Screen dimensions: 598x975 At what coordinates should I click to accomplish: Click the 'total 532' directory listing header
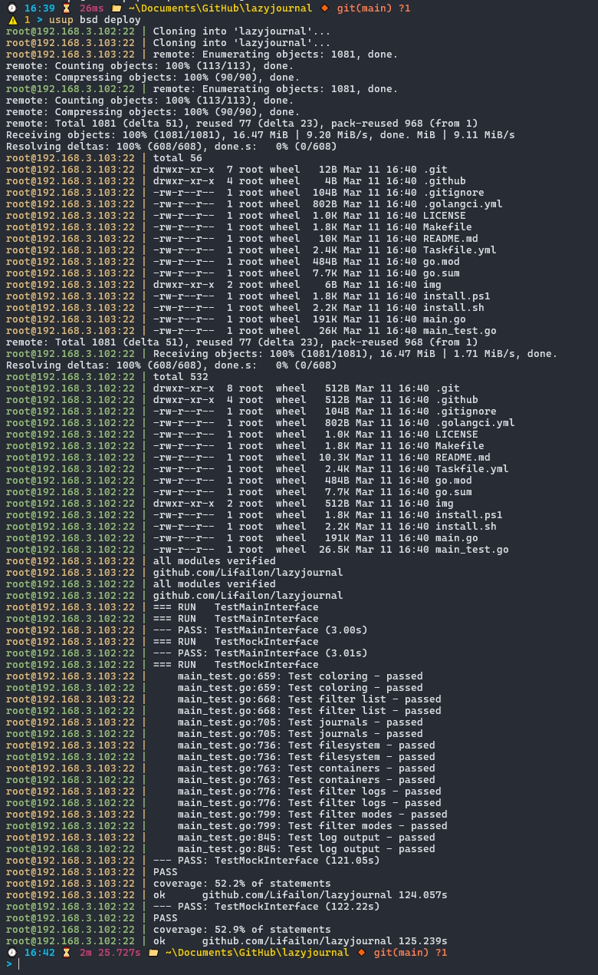click(181, 377)
